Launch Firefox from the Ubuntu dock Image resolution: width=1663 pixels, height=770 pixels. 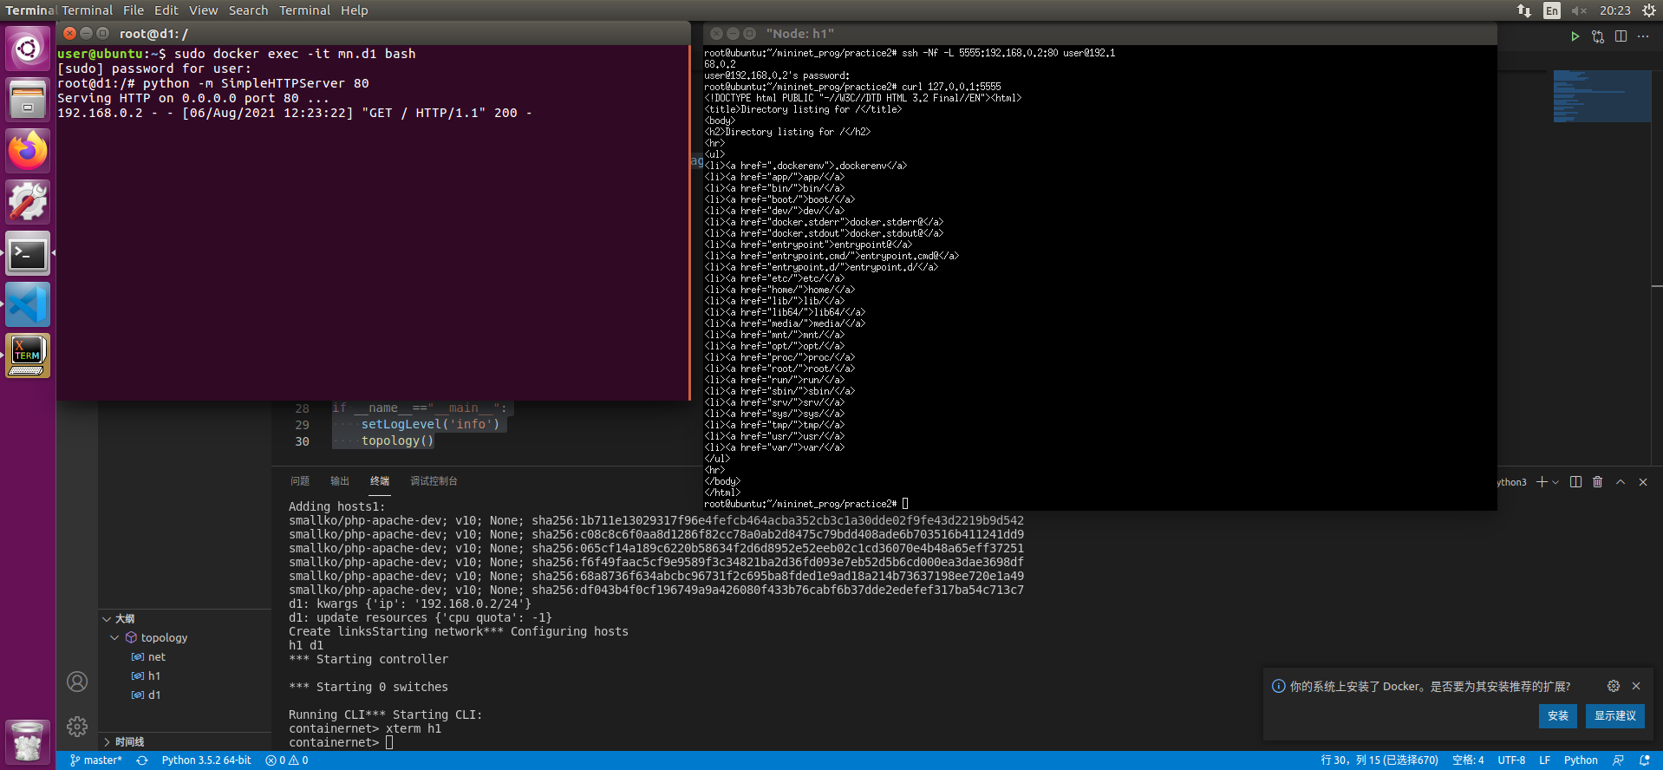(28, 151)
